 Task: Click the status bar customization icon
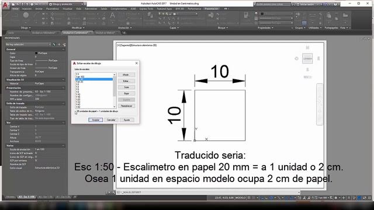369,198
